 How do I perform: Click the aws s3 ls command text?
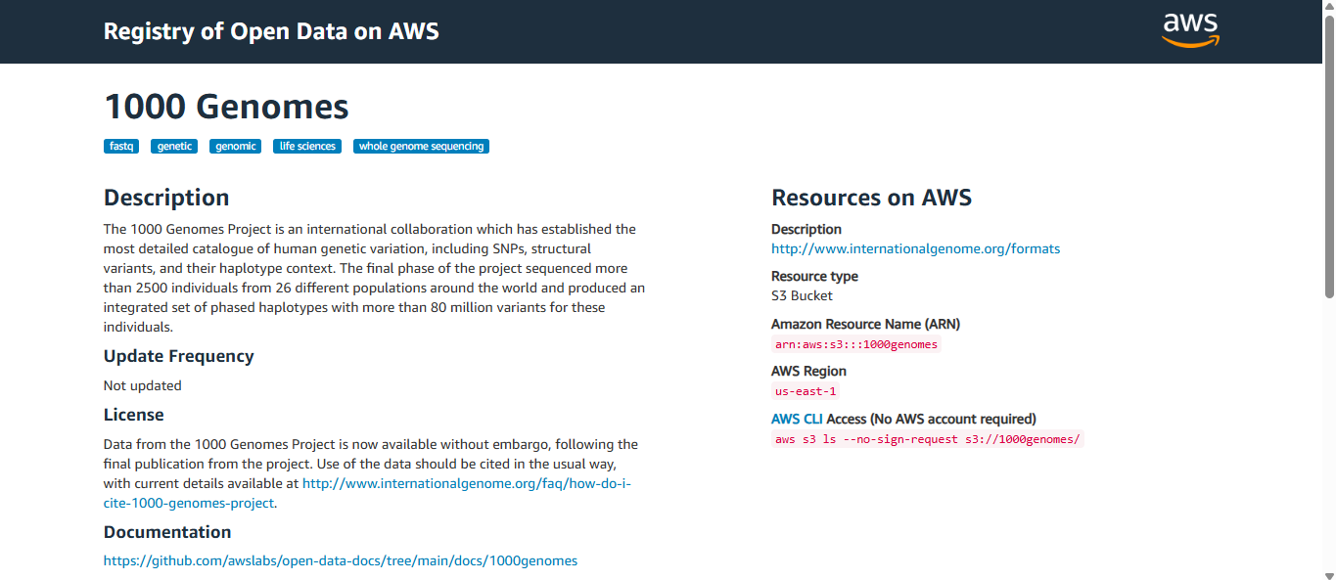pyautogui.click(x=927, y=439)
